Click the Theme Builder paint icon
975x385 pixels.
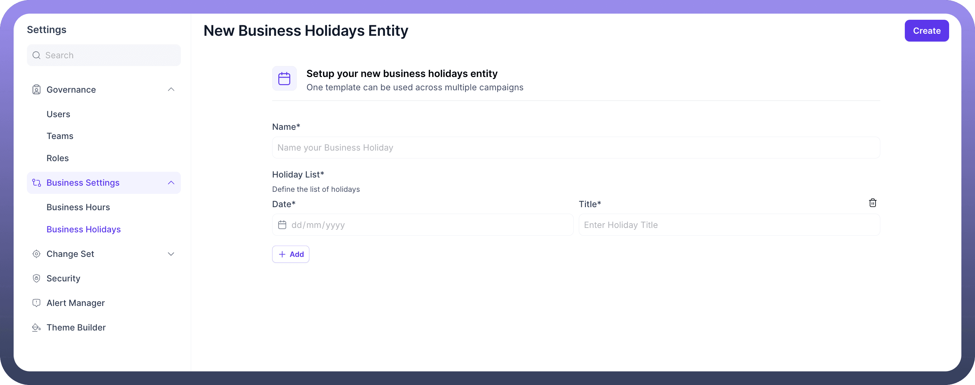coord(36,327)
